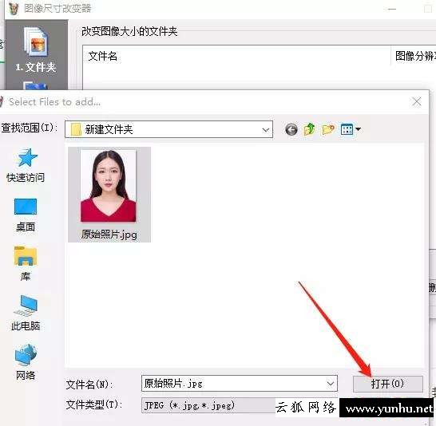Open the 网络 network location

coord(26,362)
